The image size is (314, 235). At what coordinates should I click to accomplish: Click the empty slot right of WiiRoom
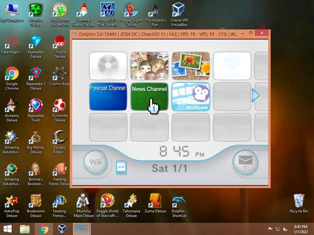(232, 97)
